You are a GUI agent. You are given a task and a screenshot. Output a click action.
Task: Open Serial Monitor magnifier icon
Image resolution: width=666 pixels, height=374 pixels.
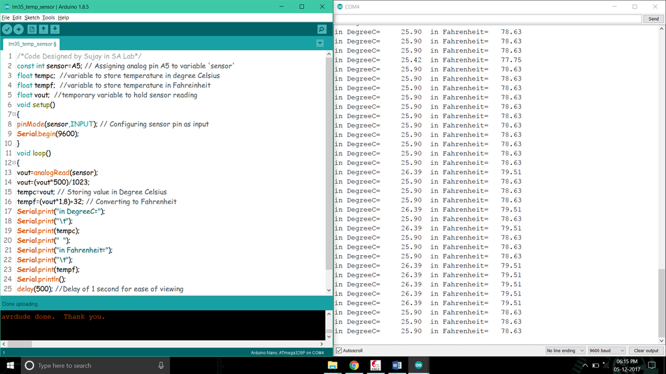click(322, 29)
